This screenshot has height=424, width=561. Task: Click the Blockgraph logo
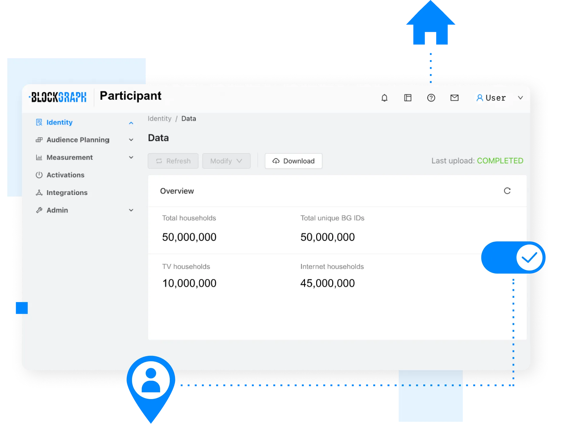click(x=58, y=97)
